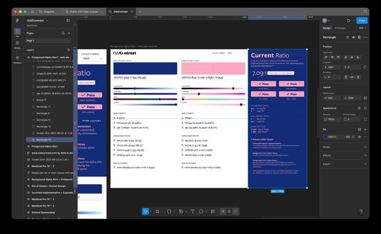Toggle fill visibility eye icon

359,137
